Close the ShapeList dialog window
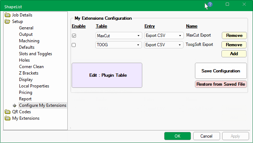 244,4
